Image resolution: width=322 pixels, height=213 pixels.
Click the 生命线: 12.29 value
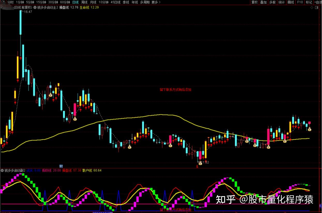[x=89, y=7]
